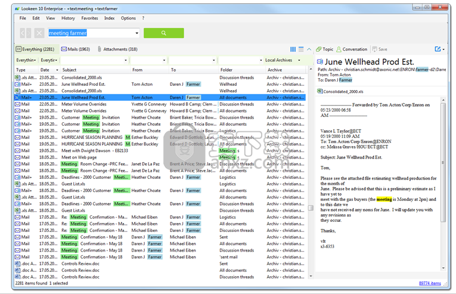
Task: Select HURRICANE SEASON PLANNING row in Discussion threads
Action: [x=160, y=137]
